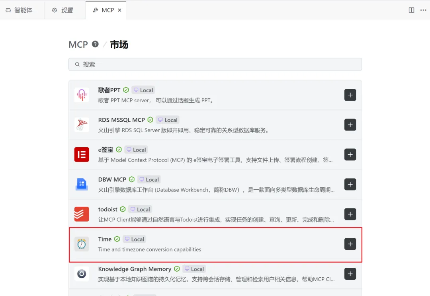Click the verified badge next to 歌者PPT

point(126,90)
